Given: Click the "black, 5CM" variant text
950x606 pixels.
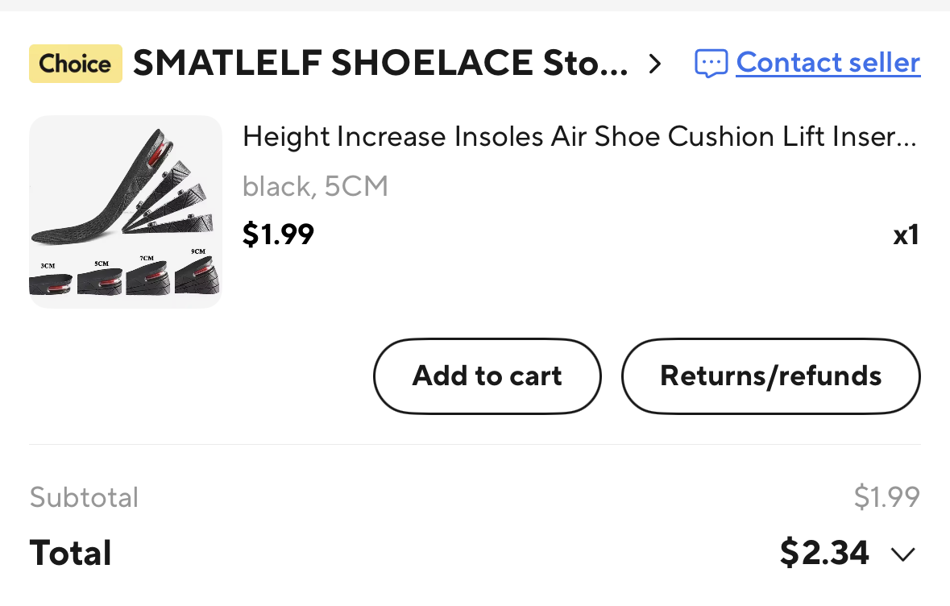Looking at the screenshot, I should [315, 187].
